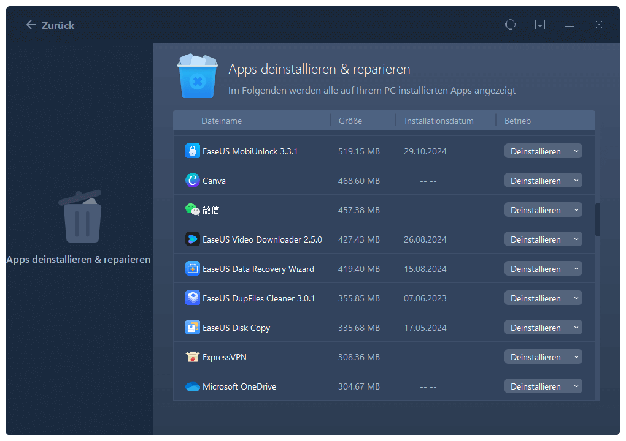Screen dimensions: 626x441
Task: Select the EaseUS MobiUnlock 3.3.1 name
Action: point(250,151)
